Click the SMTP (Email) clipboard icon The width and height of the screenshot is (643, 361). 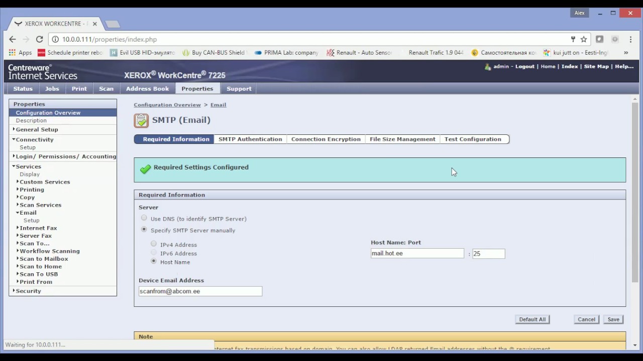pyautogui.click(x=141, y=120)
